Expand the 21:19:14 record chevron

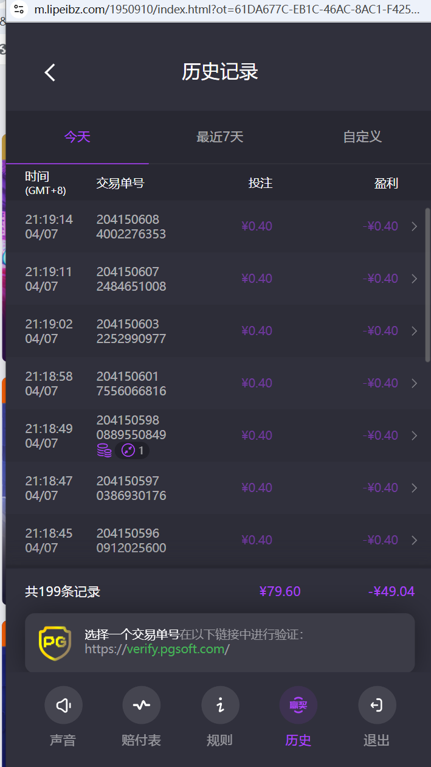coord(415,226)
